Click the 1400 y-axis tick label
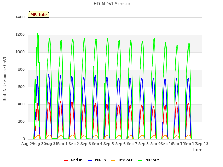This screenshot has height=167, width=223. click(20, 17)
